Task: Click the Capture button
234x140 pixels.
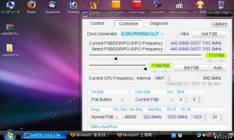Action: [x=219, y=24]
